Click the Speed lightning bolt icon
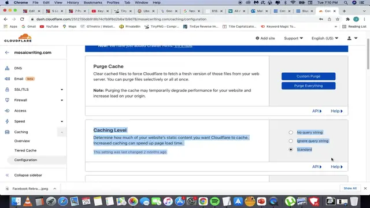The image size is (370, 208). click(x=8, y=121)
